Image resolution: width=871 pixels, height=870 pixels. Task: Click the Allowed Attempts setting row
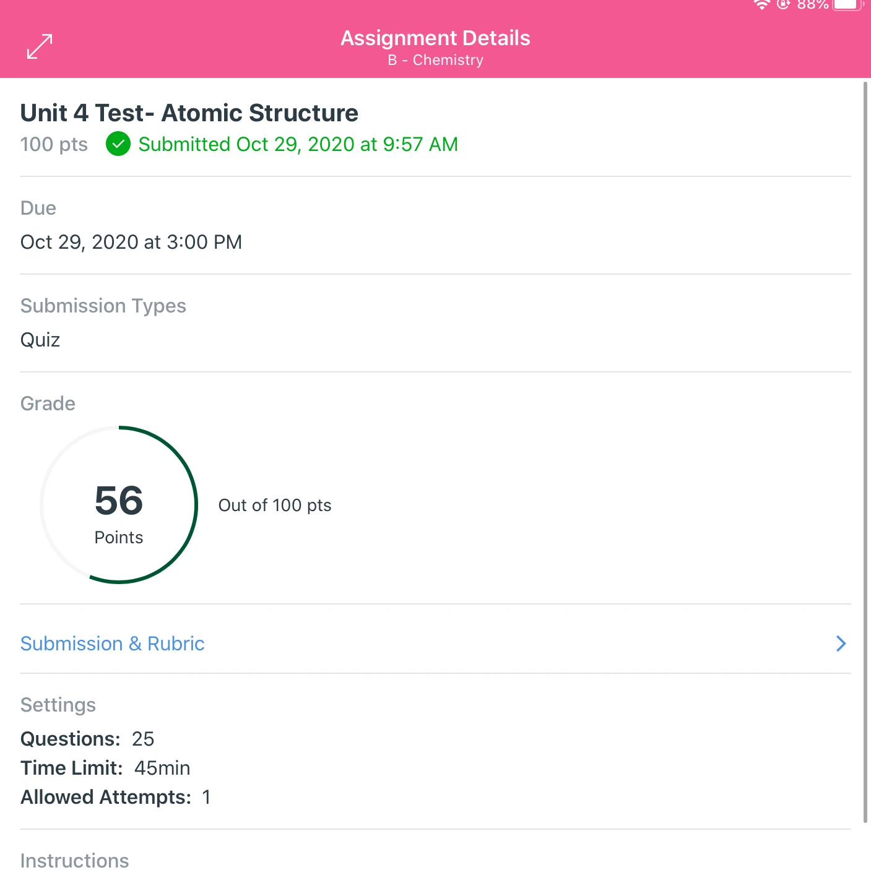click(x=116, y=797)
